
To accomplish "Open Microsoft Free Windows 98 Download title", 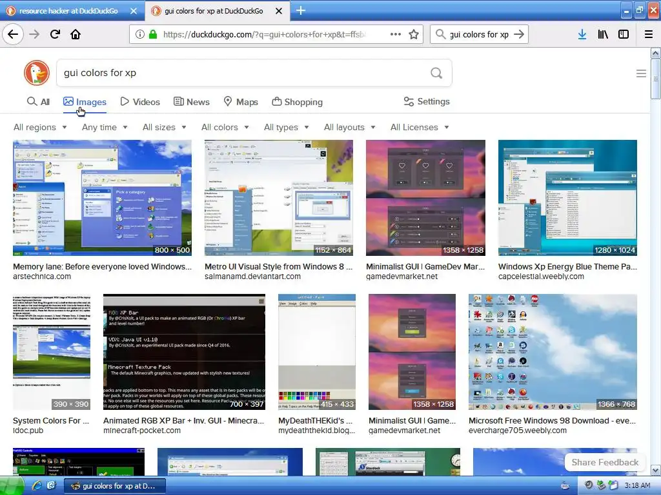I will click(553, 420).
